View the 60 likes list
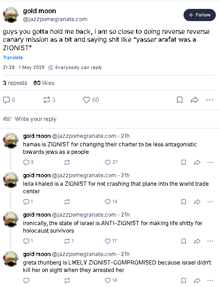Viewport: 220px width, 287px height. tap(44, 83)
